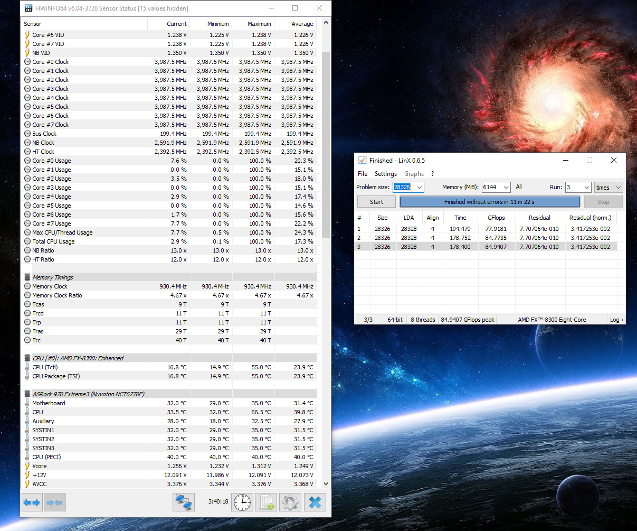The image size is (637, 531).
Task: Click the LinX 'Finished without errors' progress bar
Action: [x=489, y=202]
